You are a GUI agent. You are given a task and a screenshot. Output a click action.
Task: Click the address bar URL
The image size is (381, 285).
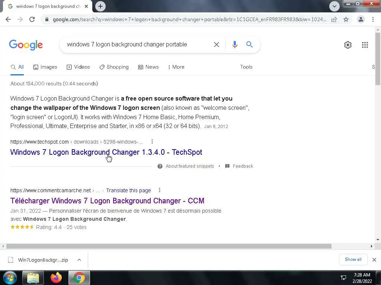tap(189, 19)
